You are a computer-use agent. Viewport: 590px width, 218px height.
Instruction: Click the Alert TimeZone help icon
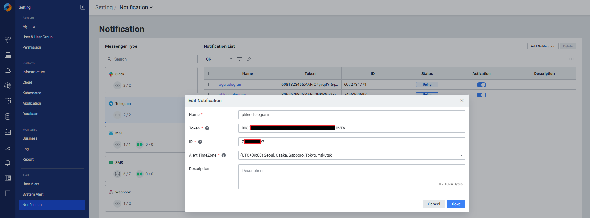coord(224,155)
